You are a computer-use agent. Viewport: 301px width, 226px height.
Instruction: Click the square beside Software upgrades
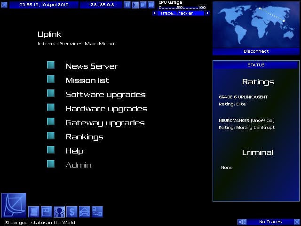click(51, 93)
